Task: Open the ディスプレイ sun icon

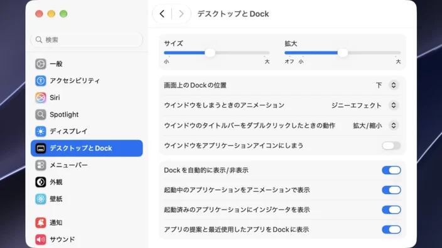Action: (x=41, y=132)
